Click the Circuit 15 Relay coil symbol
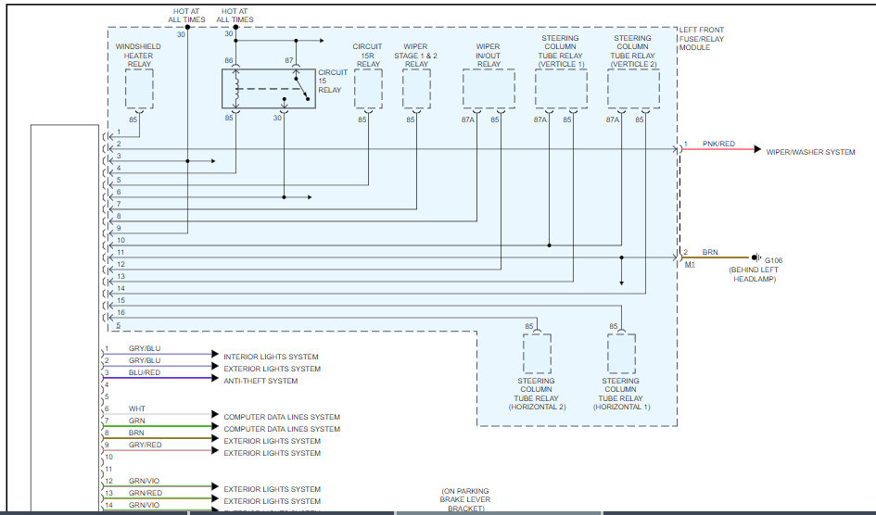 (x=237, y=89)
